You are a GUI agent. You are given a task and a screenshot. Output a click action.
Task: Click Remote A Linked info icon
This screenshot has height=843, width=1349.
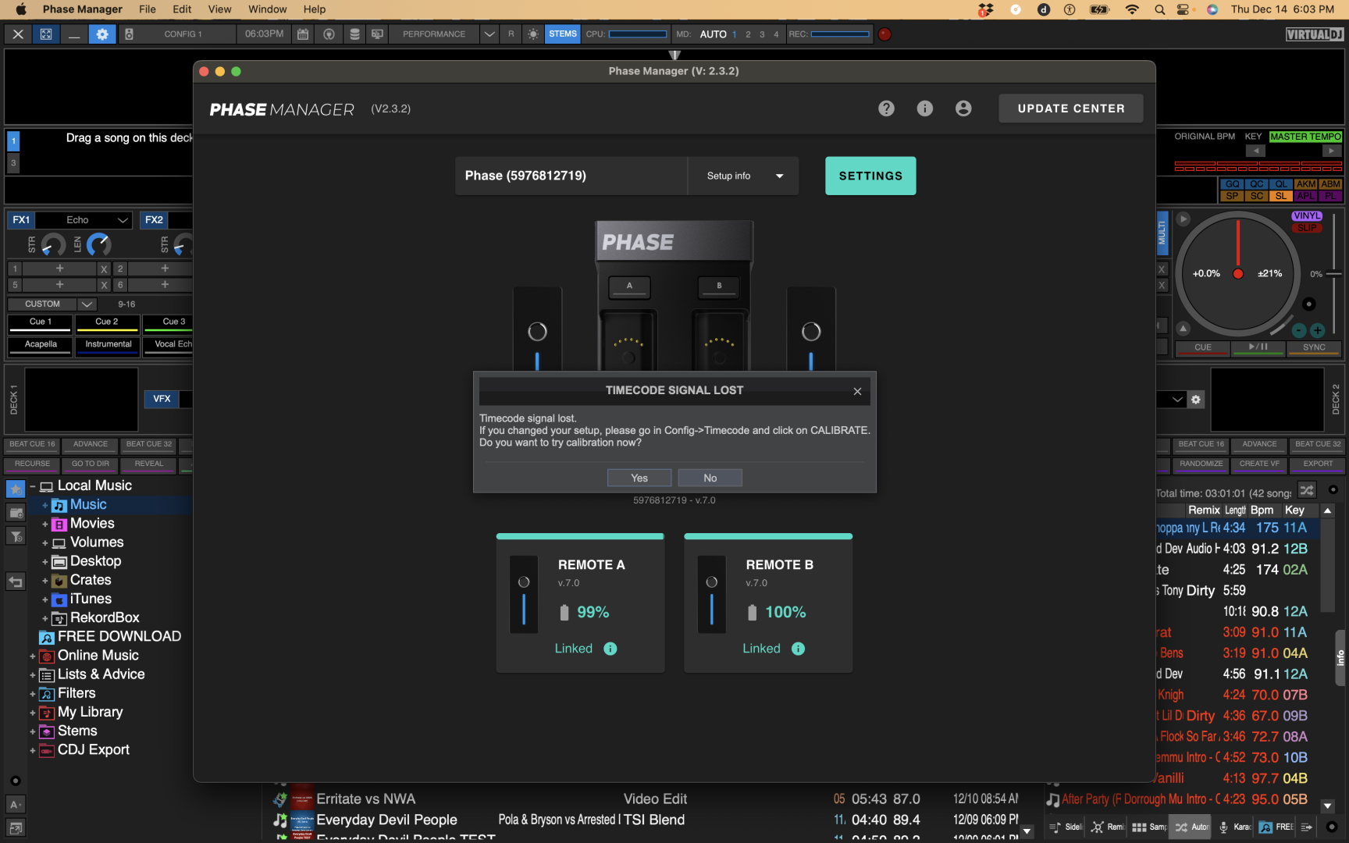[x=610, y=649]
